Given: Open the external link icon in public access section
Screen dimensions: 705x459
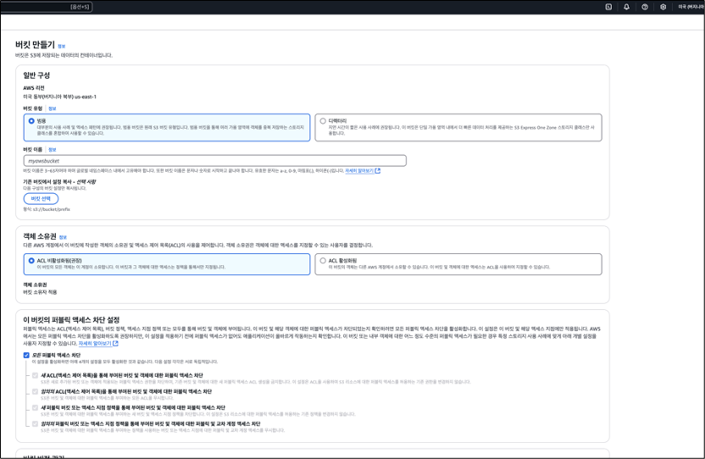Looking at the screenshot, I should tap(115, 344).
